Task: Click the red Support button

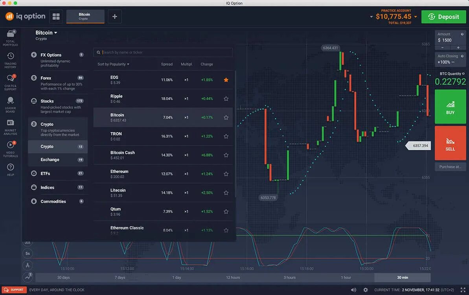Action: coord(14,289)
